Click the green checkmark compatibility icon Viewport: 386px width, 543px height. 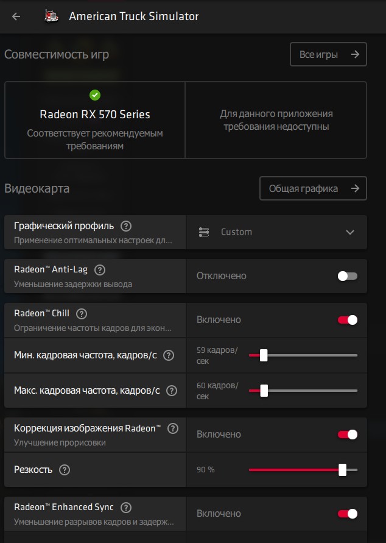[x=95, y=95]
